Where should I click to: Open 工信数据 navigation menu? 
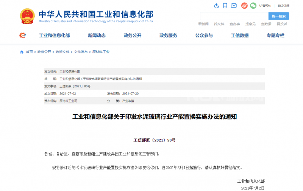click(240, 36)
